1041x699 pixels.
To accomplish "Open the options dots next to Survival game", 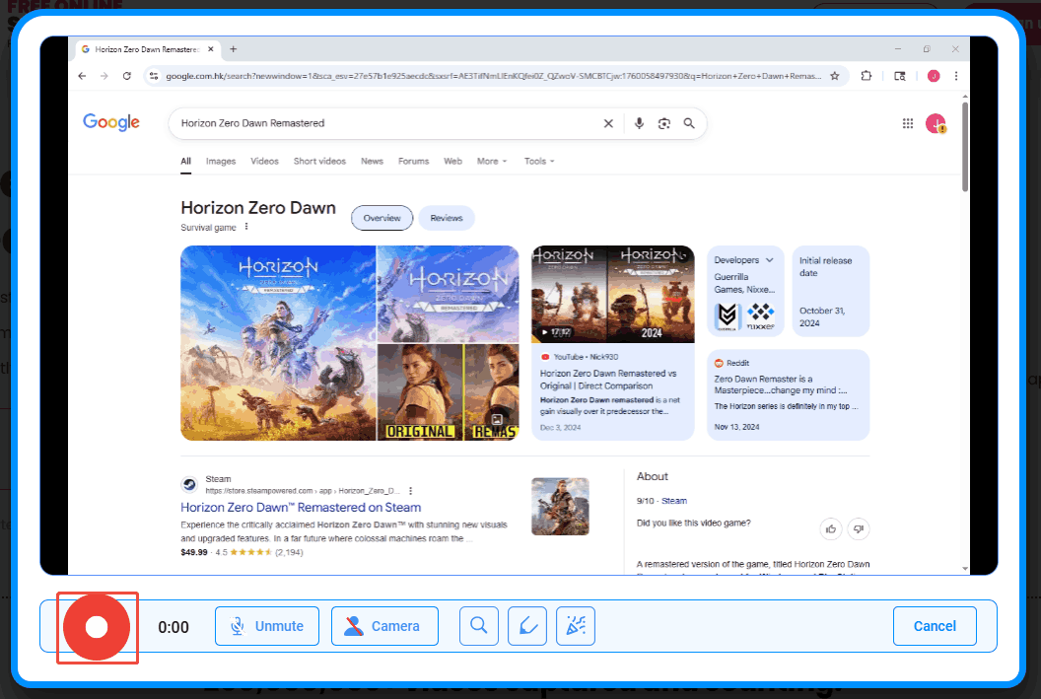I will [x=246, y=227].
